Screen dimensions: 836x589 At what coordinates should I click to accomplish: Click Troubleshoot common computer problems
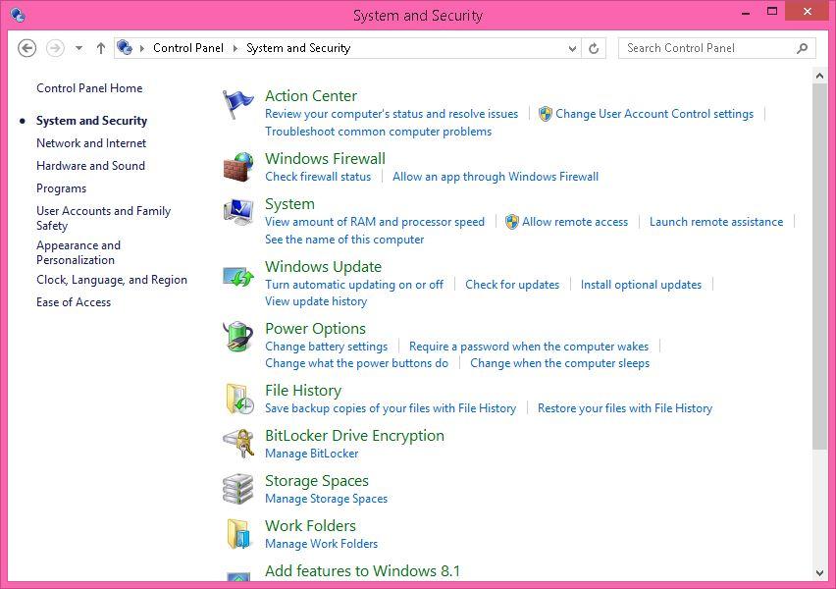point(378,132)
